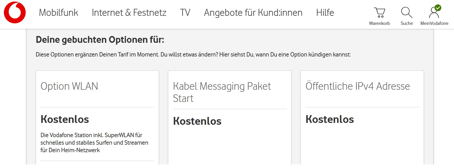454x168 pixels.
Task: Click Kostenlos in the IPv4 Adresse card
Action: (330, 119)
